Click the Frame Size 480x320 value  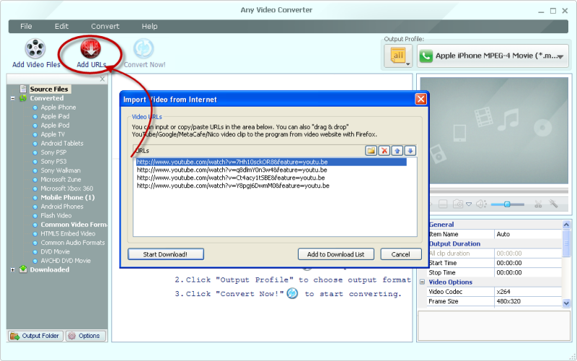(528, 301)
